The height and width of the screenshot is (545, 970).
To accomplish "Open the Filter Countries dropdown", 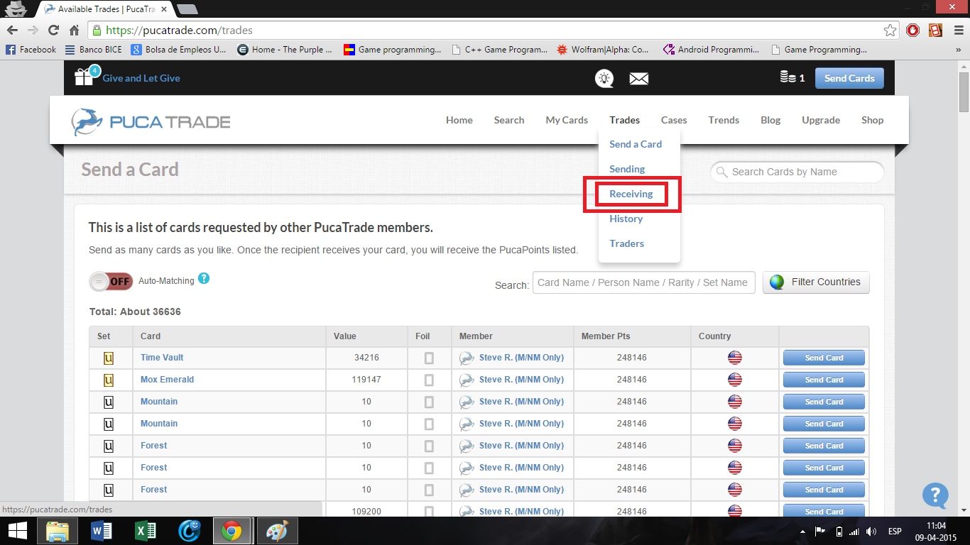I will pos(816,282).
